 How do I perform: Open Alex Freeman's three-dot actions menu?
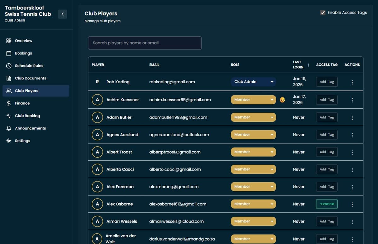coord(352,187)
